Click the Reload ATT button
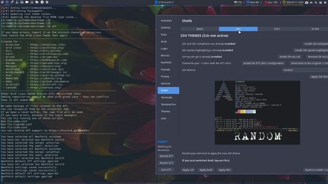The image size is (328, 184). (x=166, y=156)
